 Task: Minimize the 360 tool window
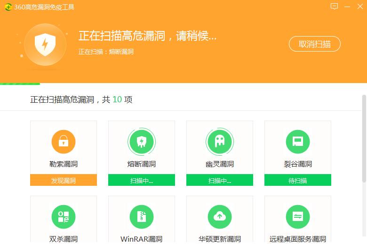(347, 7)
